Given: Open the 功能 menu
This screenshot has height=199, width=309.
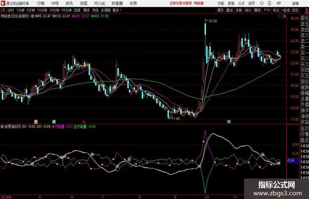Looking at the screenshot, I should (221, 3).
